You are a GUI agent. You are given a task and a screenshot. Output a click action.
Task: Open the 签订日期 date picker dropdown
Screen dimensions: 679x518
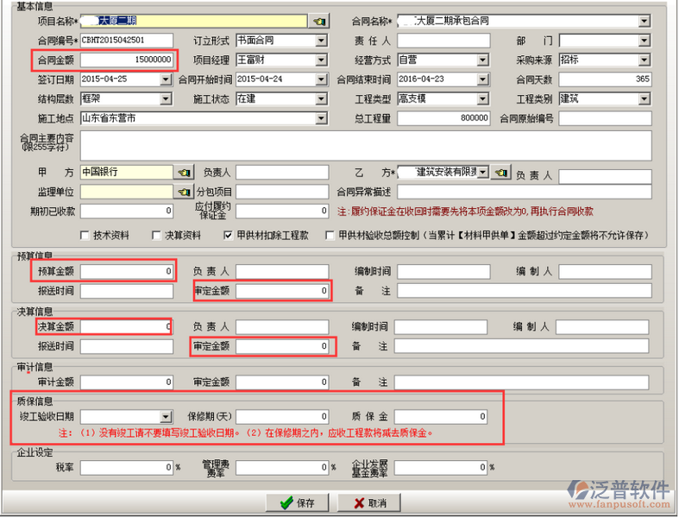point(166,79)
